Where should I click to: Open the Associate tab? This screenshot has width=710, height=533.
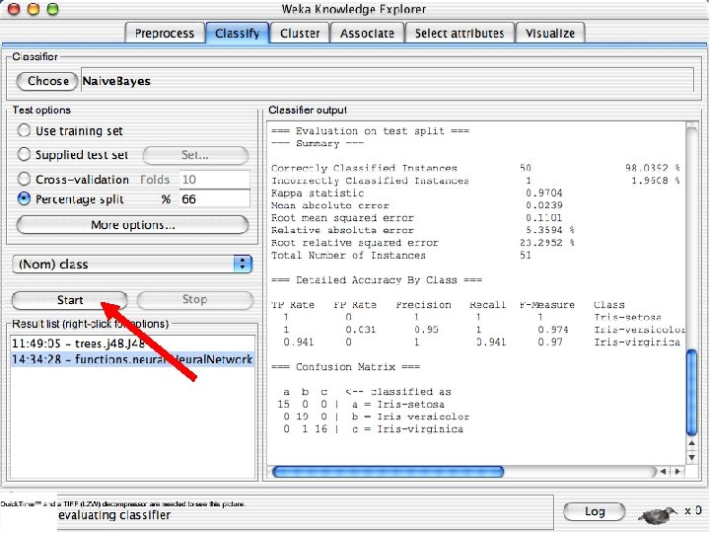(x=367, y=34)
